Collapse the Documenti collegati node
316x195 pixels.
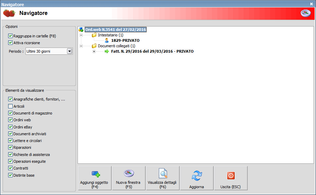(x=81, y=46)
